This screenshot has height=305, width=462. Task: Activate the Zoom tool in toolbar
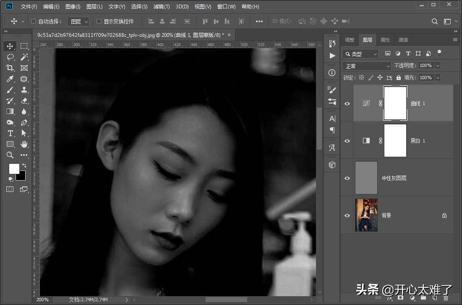10,155
